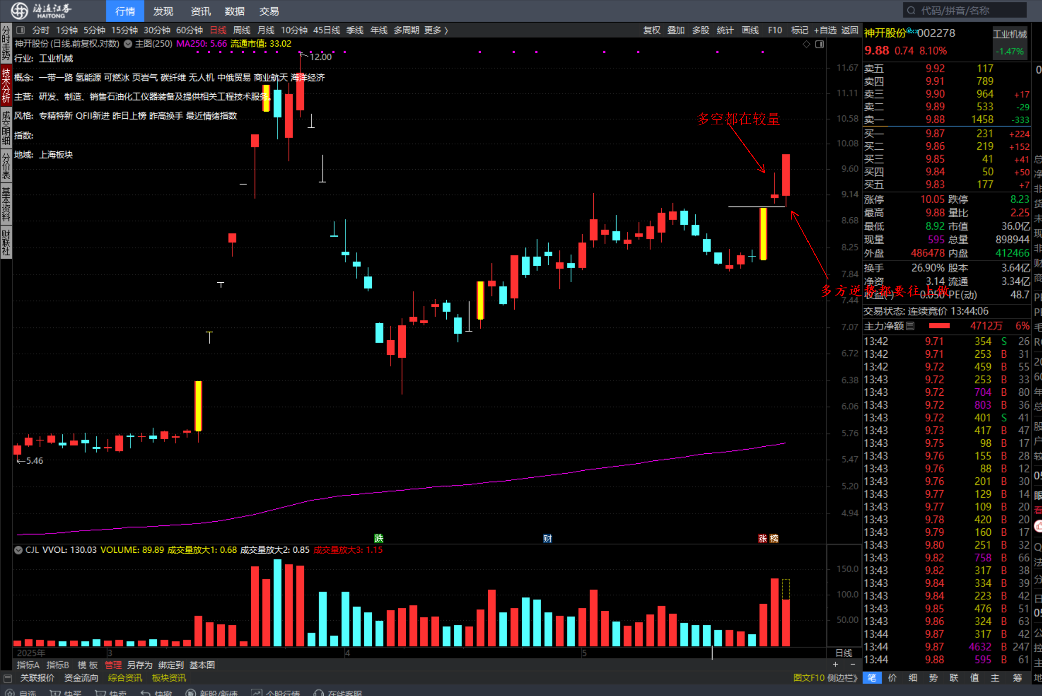Open the 复权 adjustment dropdown
The width and height of the screenshot is (1042, 696).
[x=652, y=30]
